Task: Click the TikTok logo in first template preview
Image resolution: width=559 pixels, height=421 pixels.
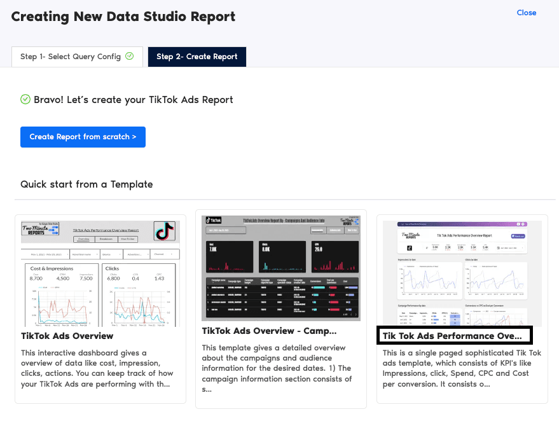Action: click(164, 231)
